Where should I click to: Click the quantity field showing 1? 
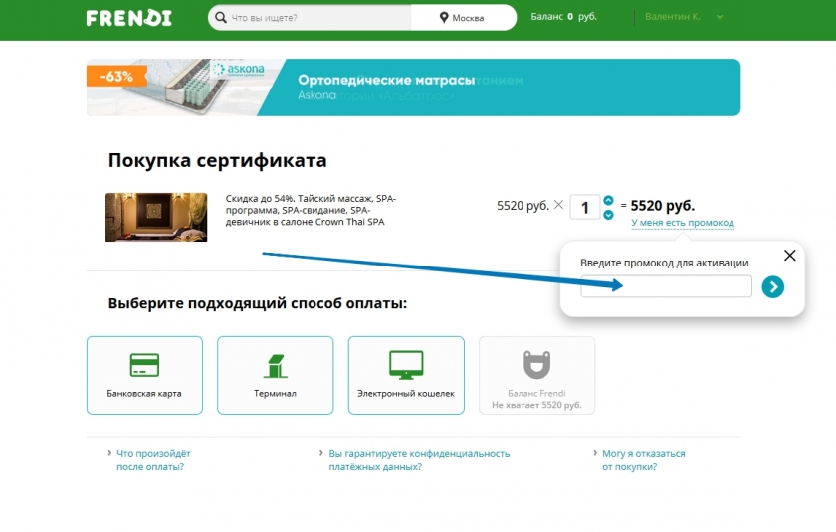(585, 207)
